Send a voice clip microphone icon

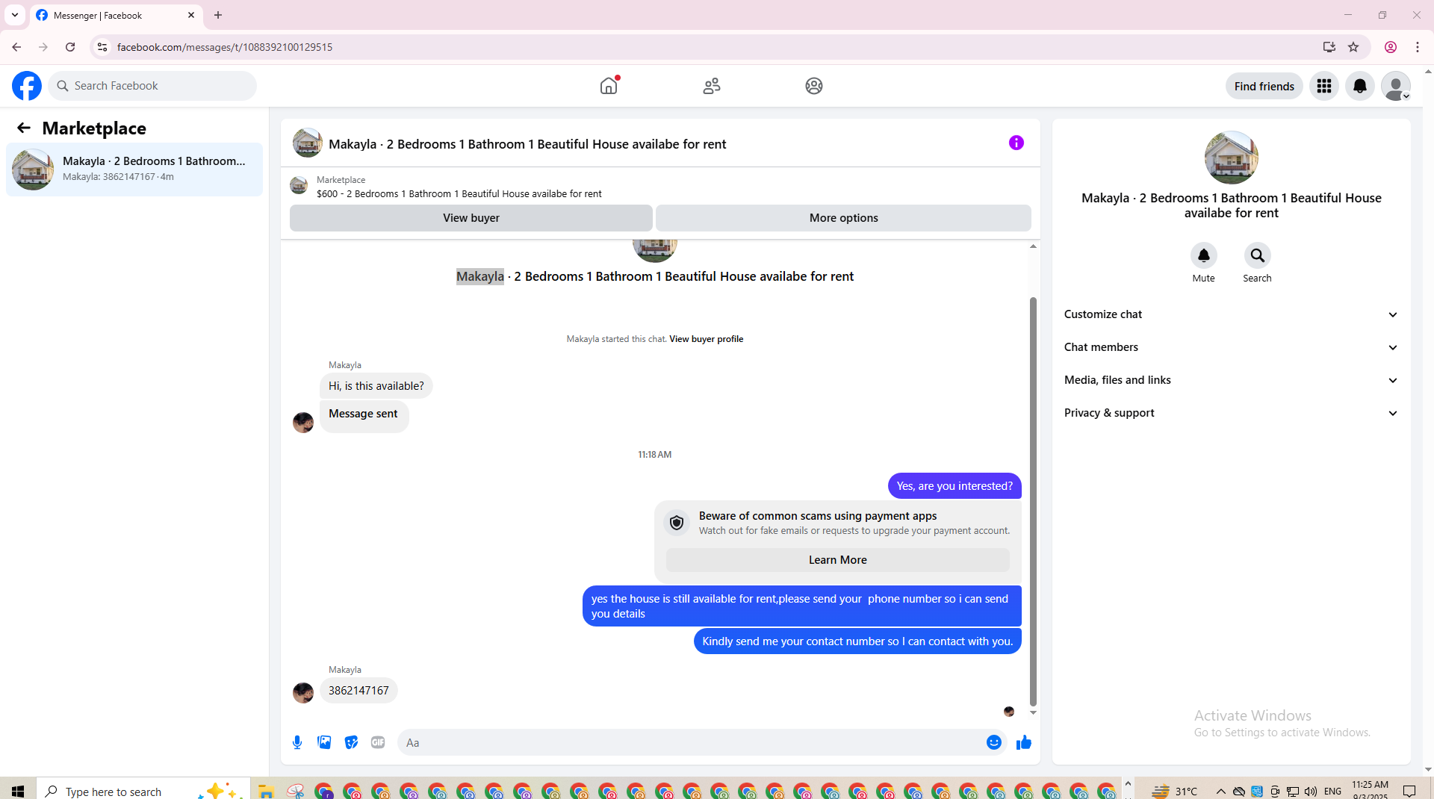(x=297, y=742)
